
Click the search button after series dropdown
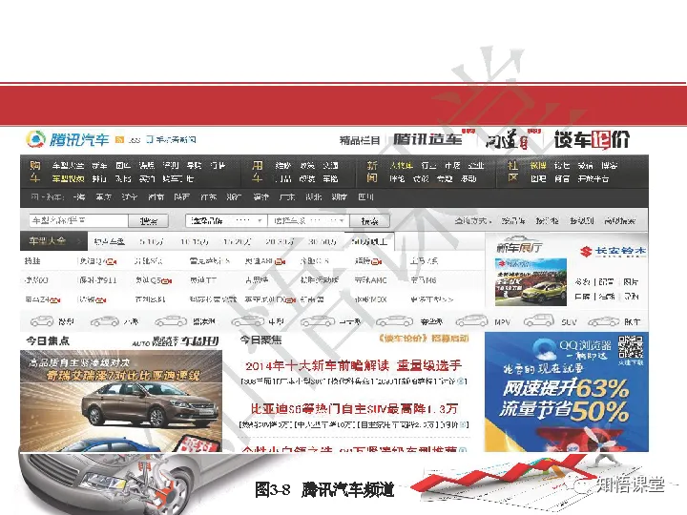coord(370,220)
